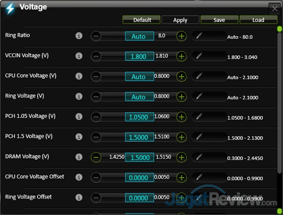Increase Ring Voltage (V) with plus button
283x215 pixels.
click(182, 96)
